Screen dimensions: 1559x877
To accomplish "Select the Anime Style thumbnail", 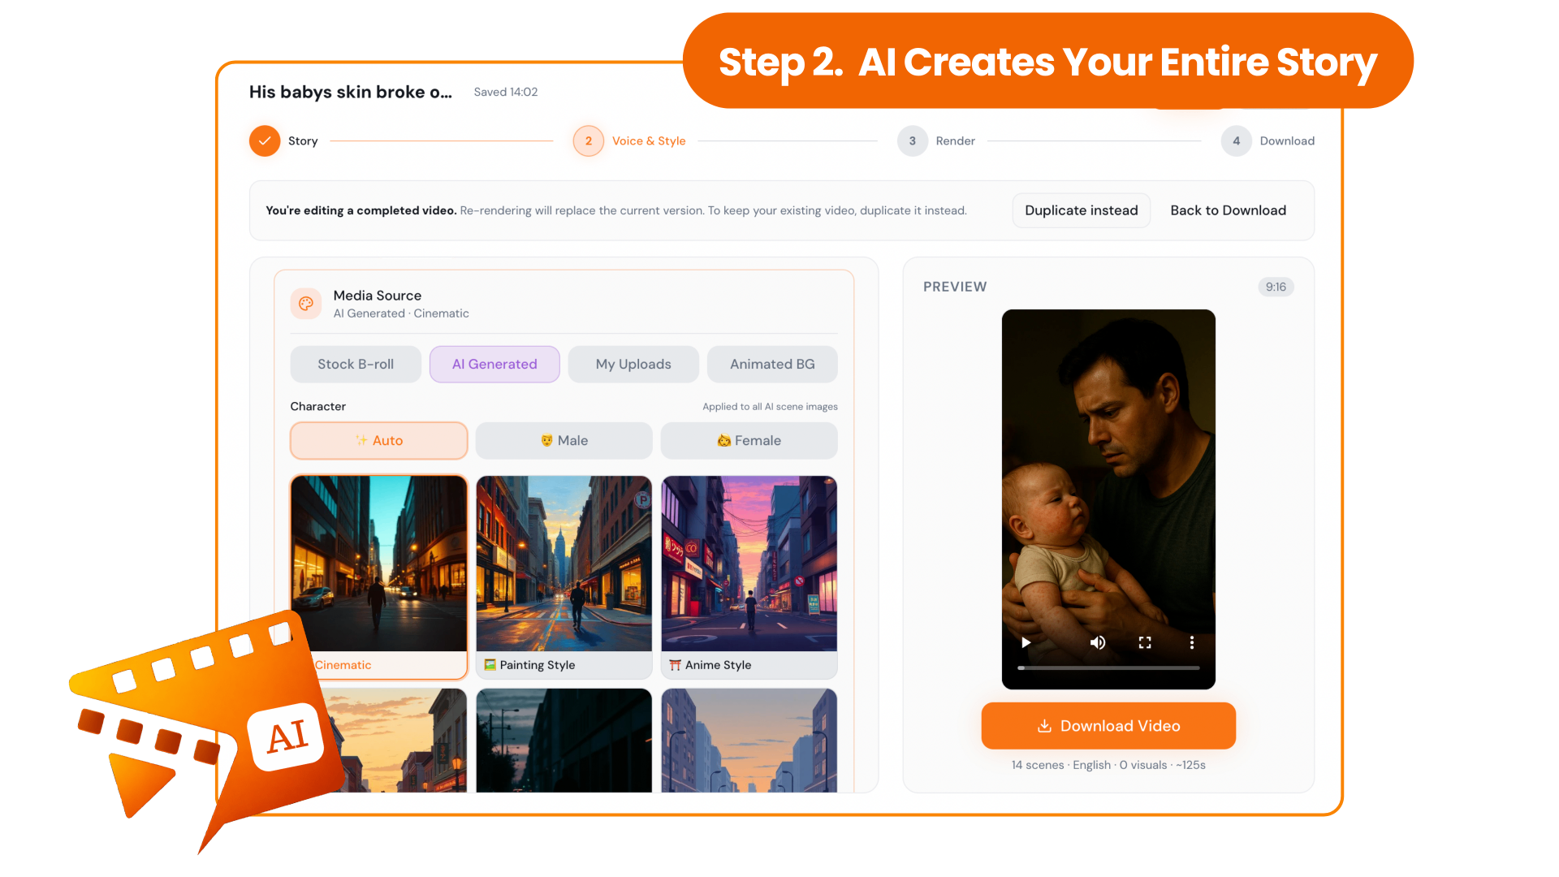I will click(x=749, y=577).
